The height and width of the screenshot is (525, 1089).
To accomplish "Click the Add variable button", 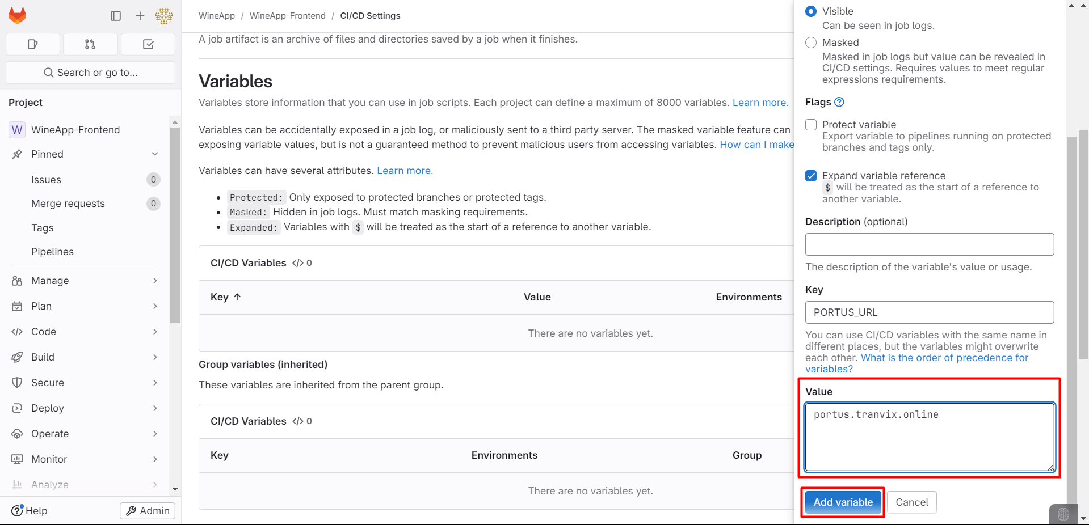I will point(843,502).
